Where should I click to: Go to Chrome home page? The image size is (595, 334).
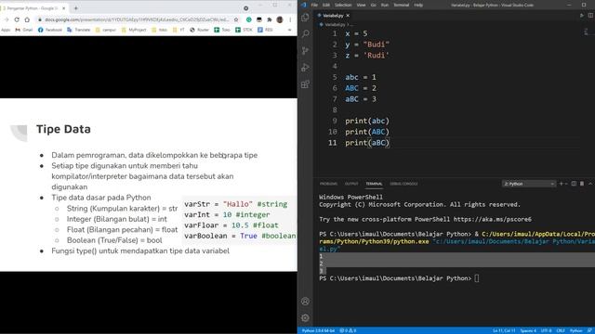click(x=27, y=19)
